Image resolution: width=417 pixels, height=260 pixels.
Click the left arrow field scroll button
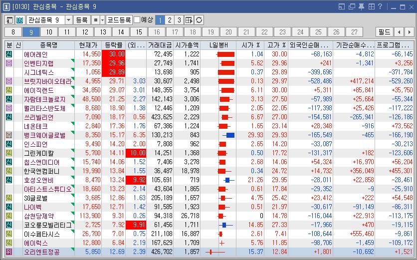point(399,32)
